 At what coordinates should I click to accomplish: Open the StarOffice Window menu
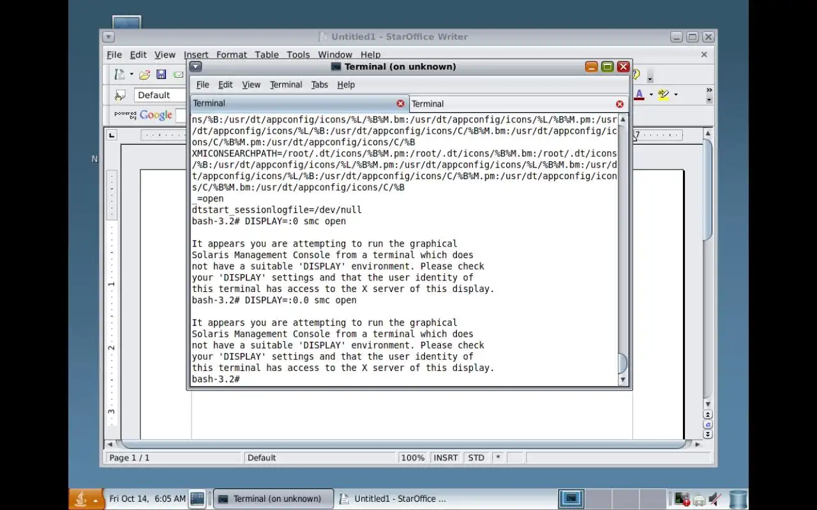tap(335, 55)
